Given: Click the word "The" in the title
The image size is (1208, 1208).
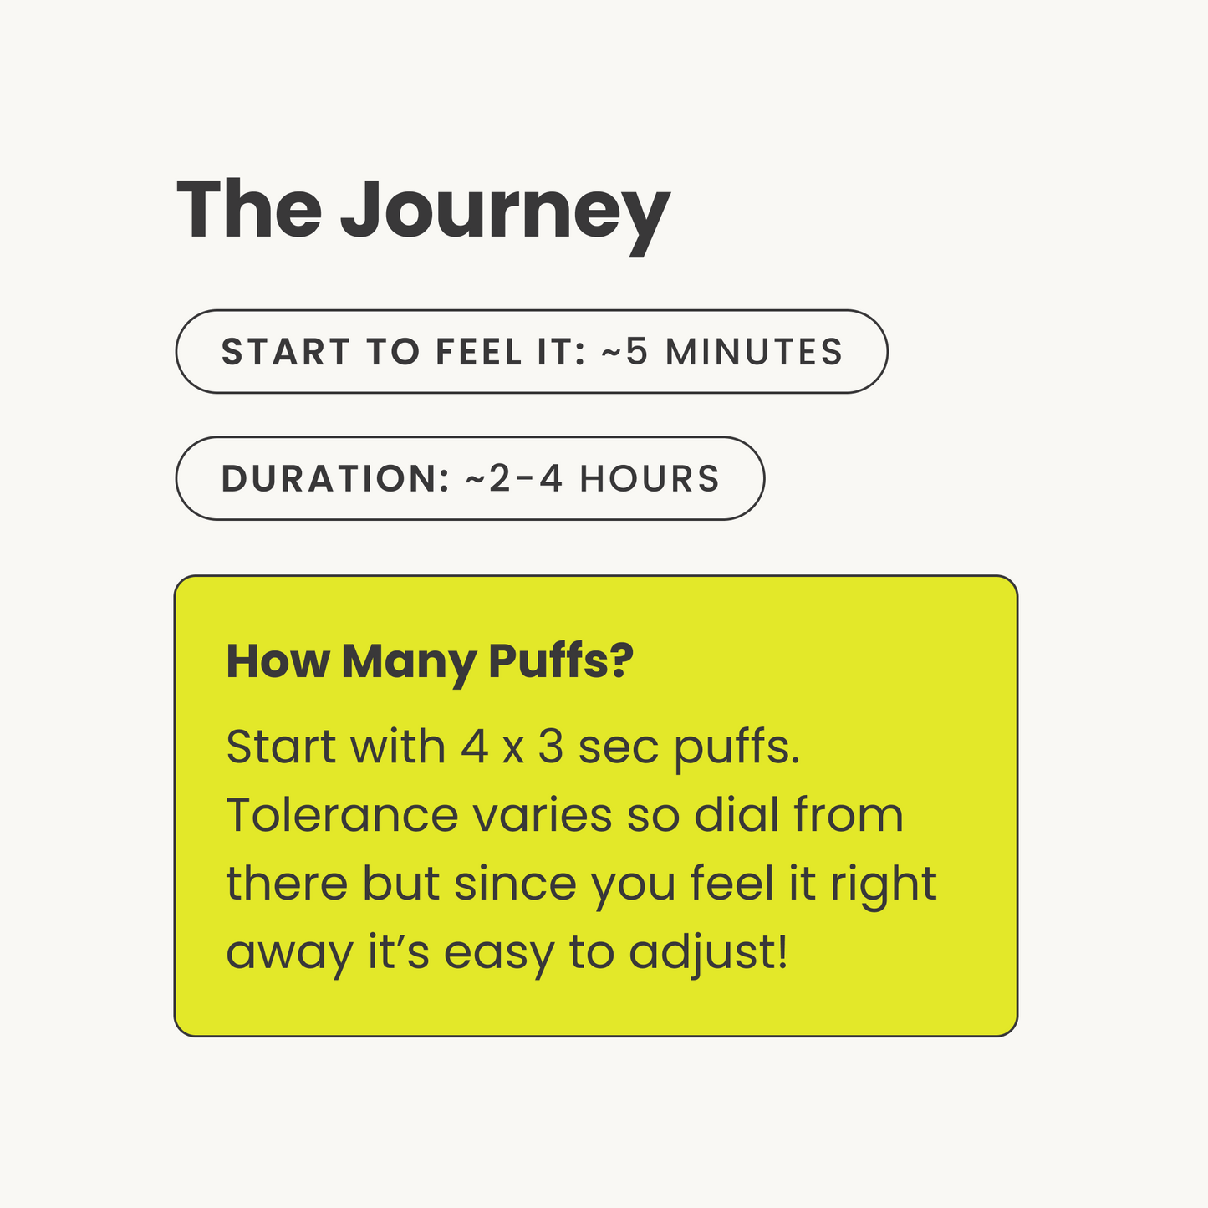Looking at the screenshot, I should click(249, 209).
